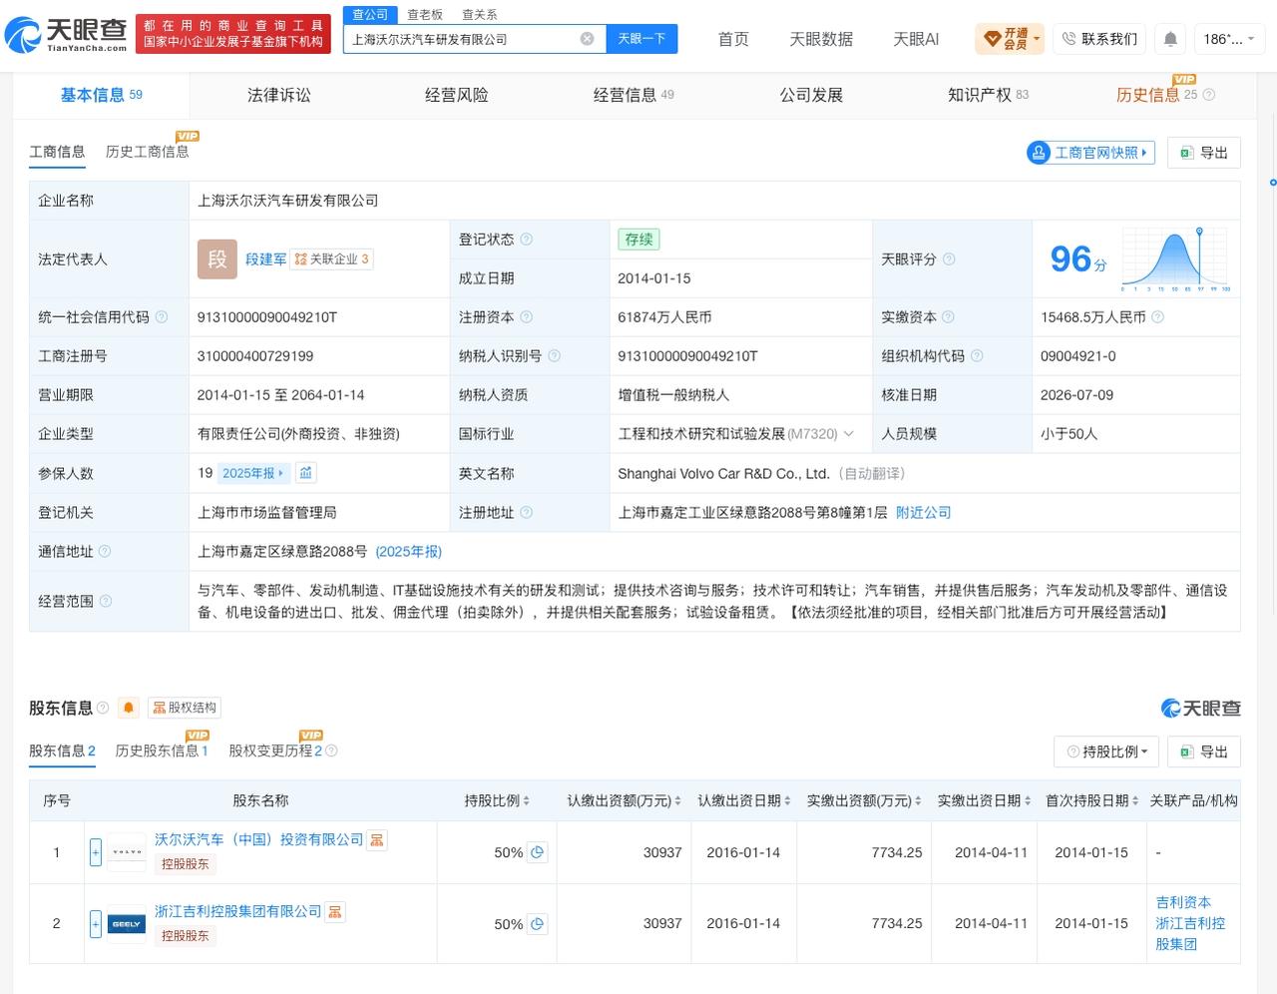This screenshot has width=1277, height=994.
Task: Click the help icon beside 注册资本
Action: click(x=527, y=317)
